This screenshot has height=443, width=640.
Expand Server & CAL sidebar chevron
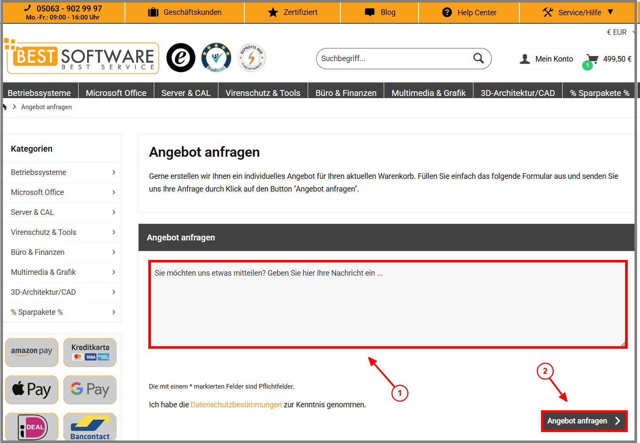pos(113,212)
